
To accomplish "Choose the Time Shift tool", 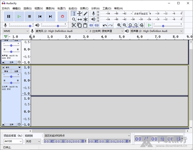I will (79, 20).
